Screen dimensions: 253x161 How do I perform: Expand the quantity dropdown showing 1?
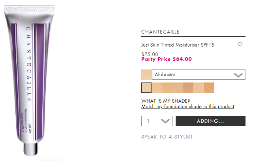(157, 121)
